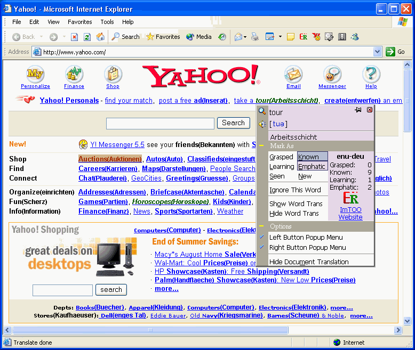Image resolution: width=415 pixels, height=350 pixels.
Task: Stop page loading with red X icon
Action: 75,37
